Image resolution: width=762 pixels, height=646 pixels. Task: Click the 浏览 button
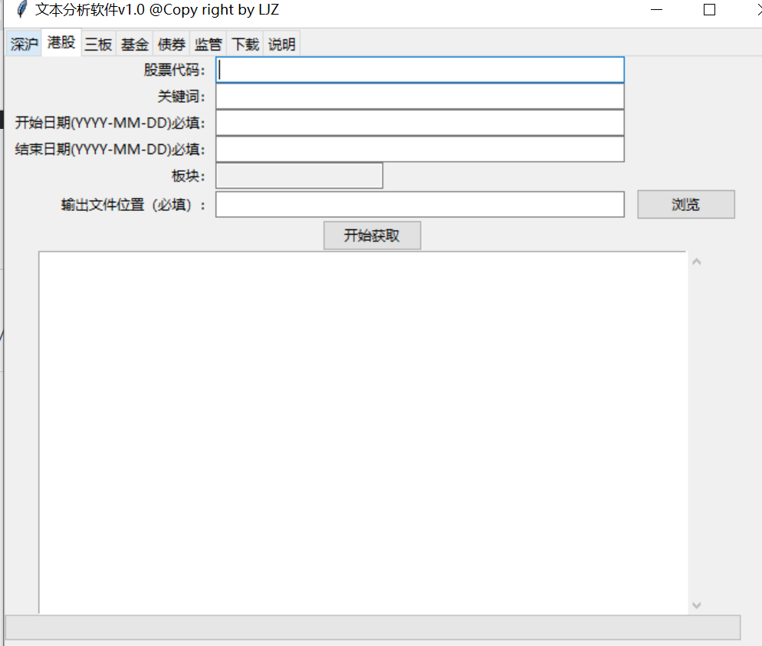click(x=685, y=204)
